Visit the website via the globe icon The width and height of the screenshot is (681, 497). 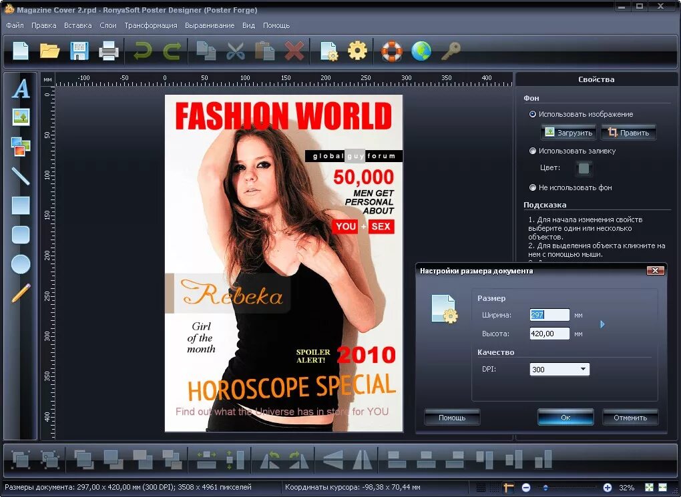click(x=421, y=51)
